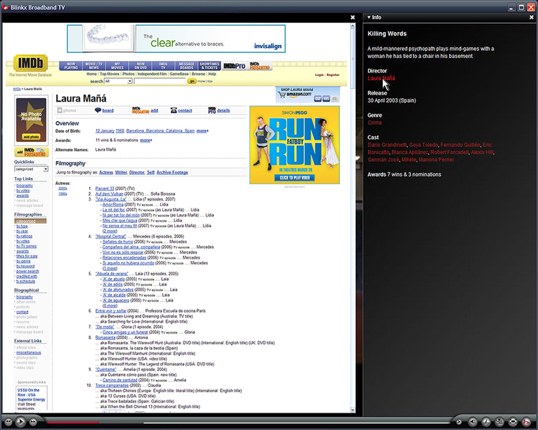Expand '(2 more)' under Via Augusta, La
Screen dimensions: 538x430
(110, 231)
